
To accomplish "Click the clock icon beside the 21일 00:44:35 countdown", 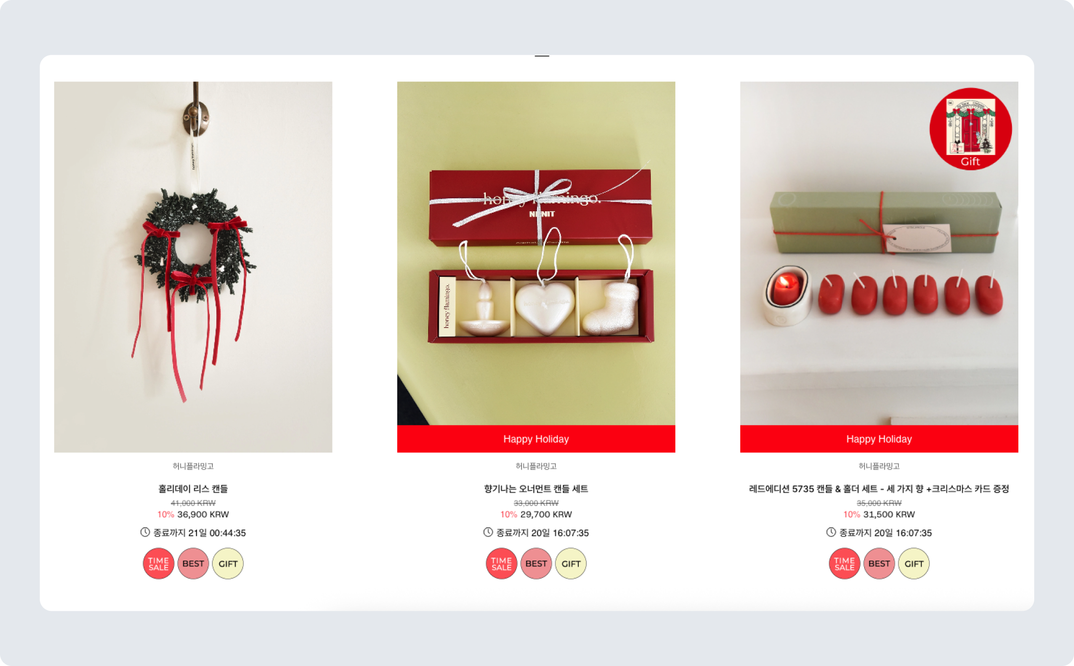I will tap(145, 532).
